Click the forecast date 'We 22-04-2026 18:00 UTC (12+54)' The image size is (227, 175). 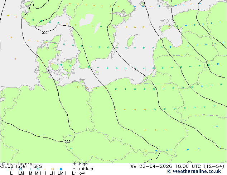pyautogui.click(x=177, y=166)
